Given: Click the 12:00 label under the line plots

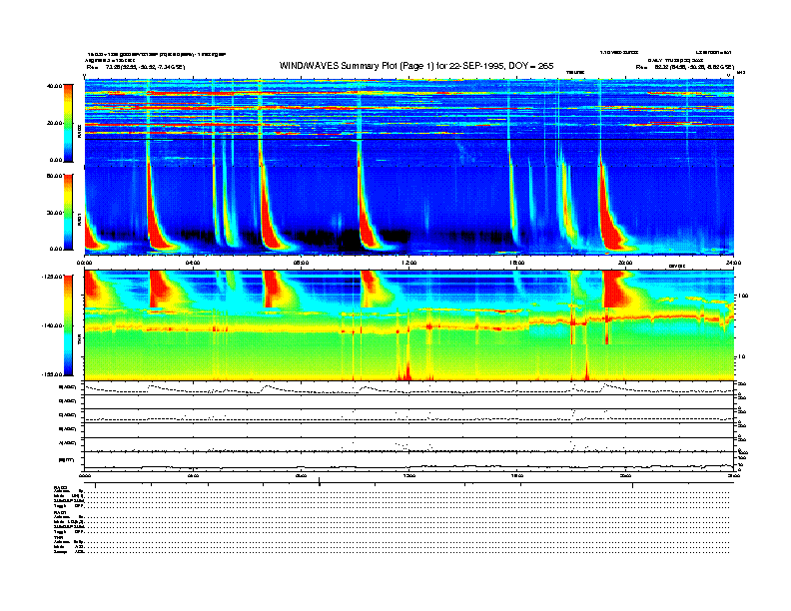Looking at the screenshot, I should [x=408, y=475].
